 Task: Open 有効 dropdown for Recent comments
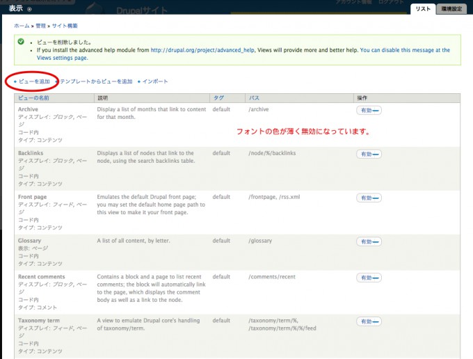click(x=376, y=278)
